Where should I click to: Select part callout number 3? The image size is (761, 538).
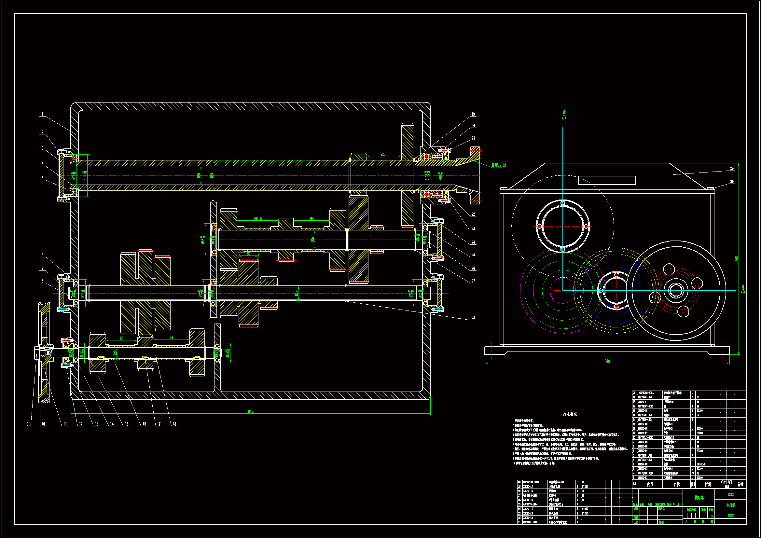click(x=42, y=148)
